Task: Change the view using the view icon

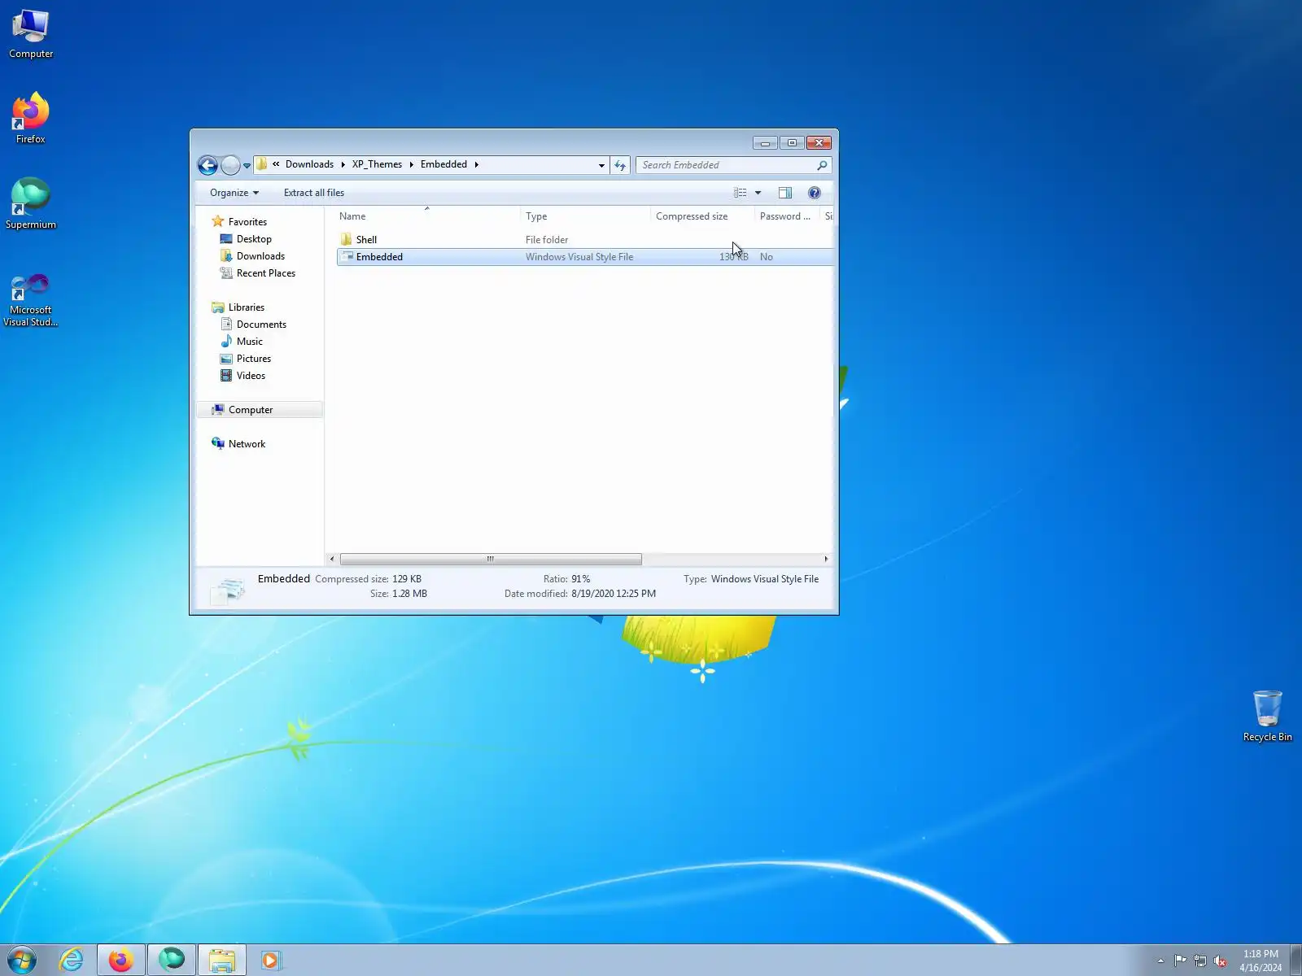Action: click(740, 193)
